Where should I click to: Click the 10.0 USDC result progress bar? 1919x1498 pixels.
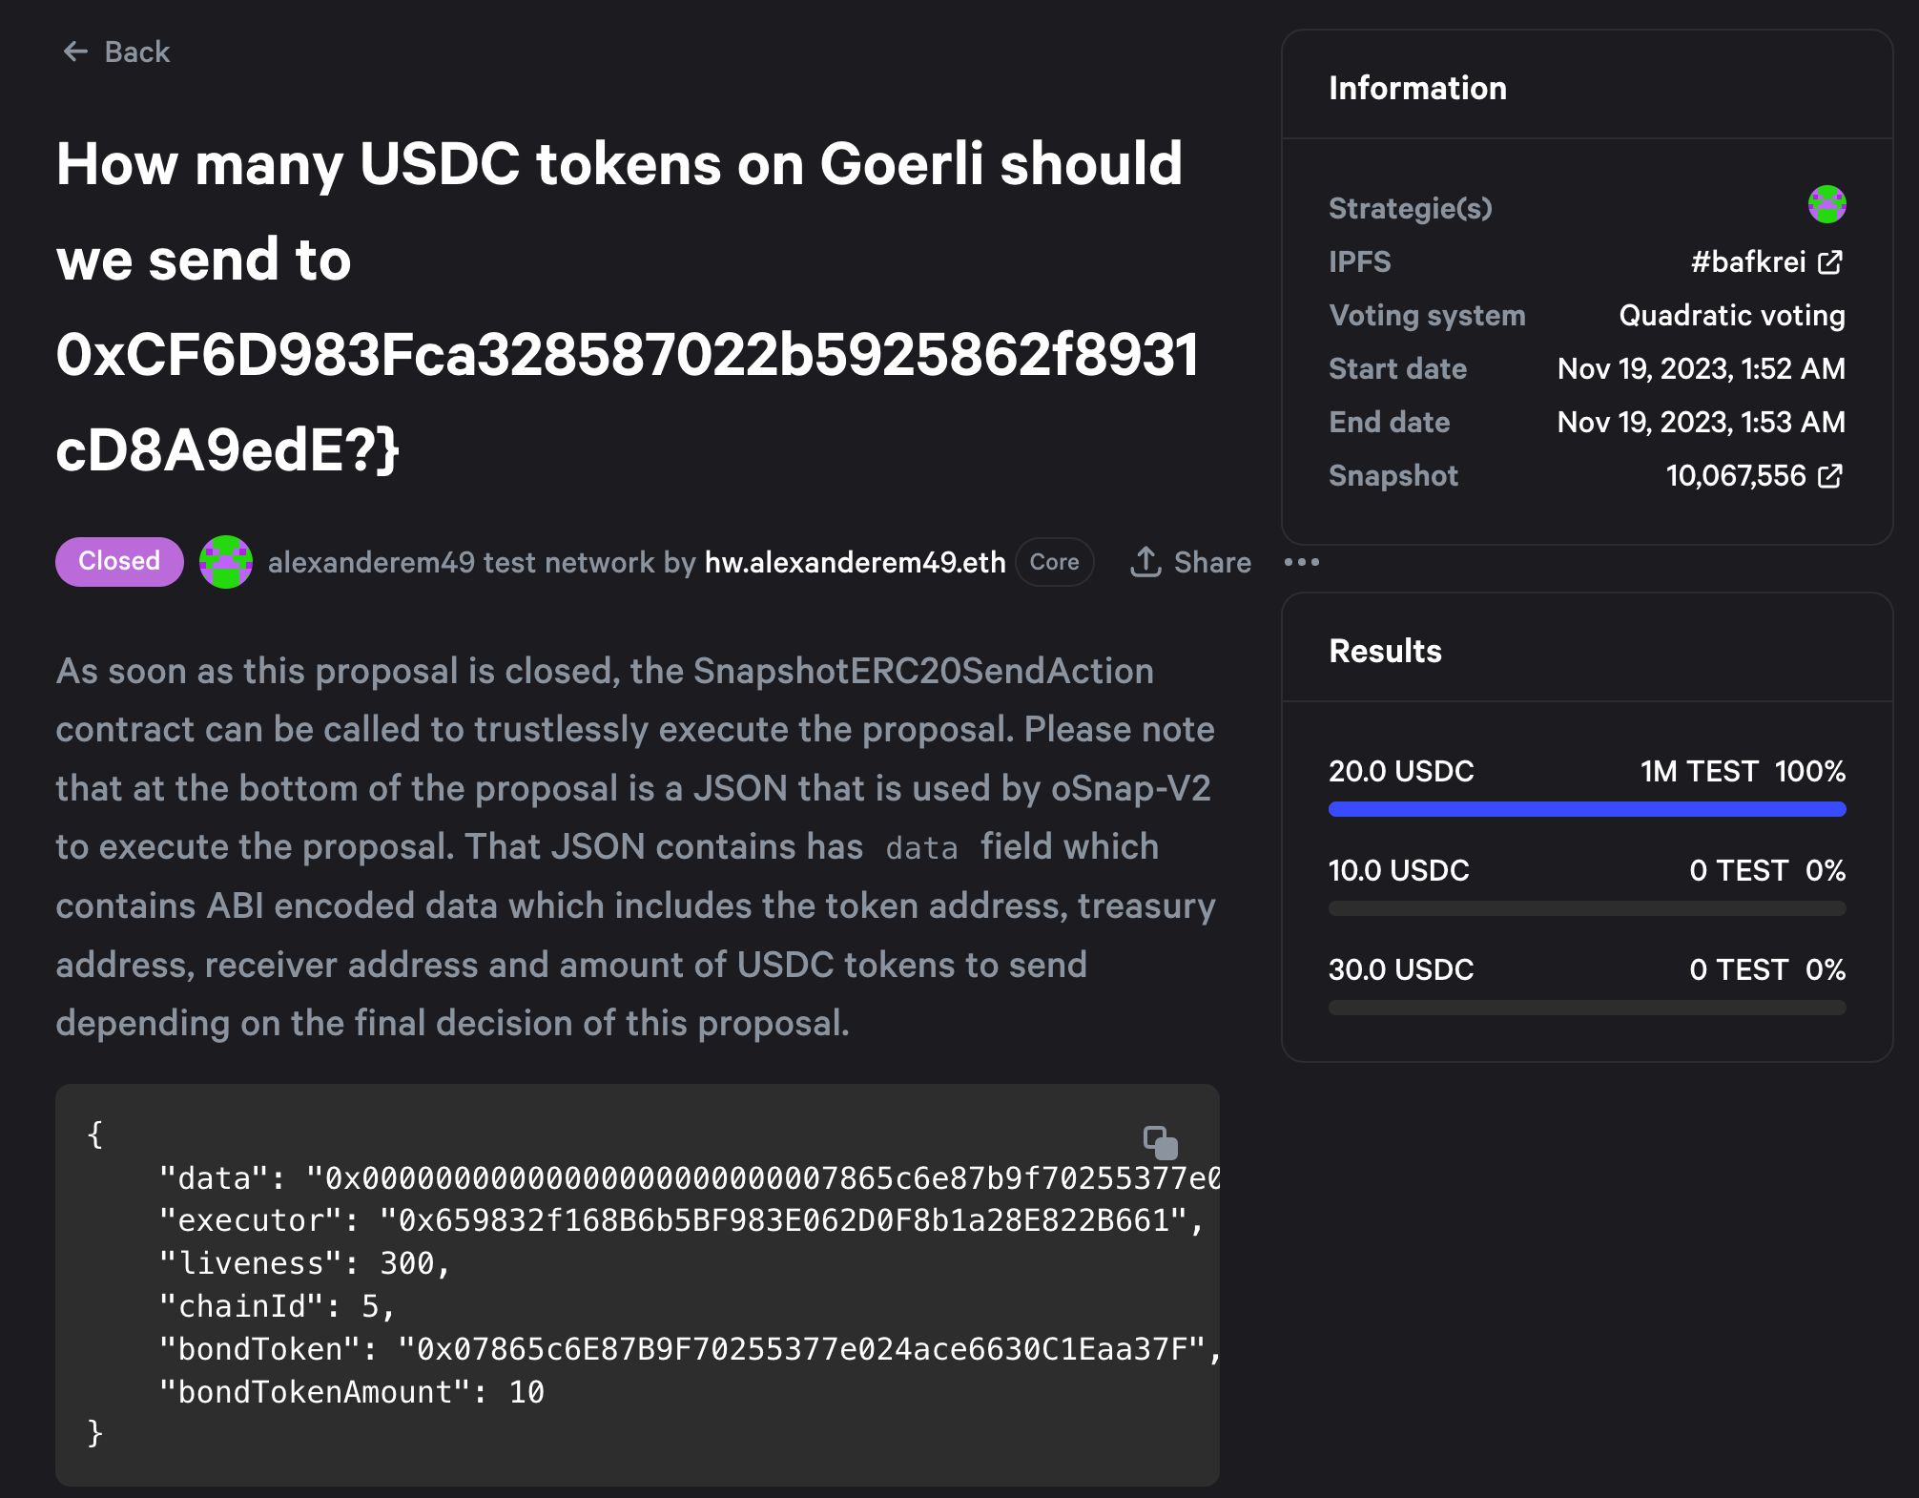click(x=1587, y=908)
